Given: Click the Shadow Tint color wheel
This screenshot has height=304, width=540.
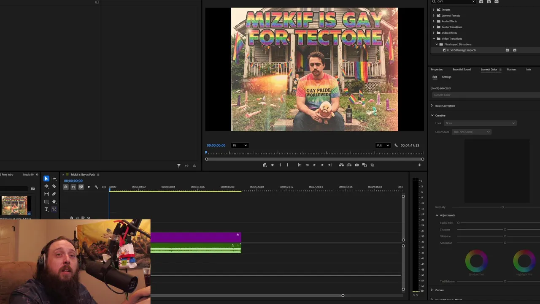Looking at the screenshot, I should point(476,261).
